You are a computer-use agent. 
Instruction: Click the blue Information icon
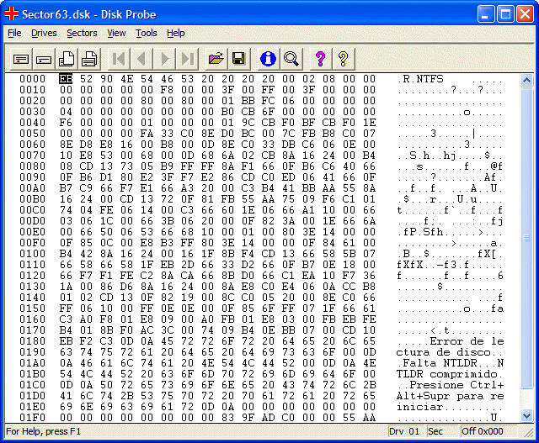(268, 59)
